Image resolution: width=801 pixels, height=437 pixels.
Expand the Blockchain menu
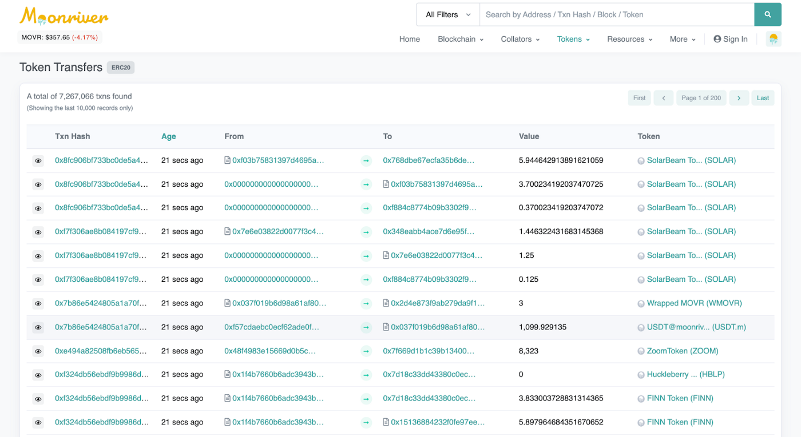(461, 39)
